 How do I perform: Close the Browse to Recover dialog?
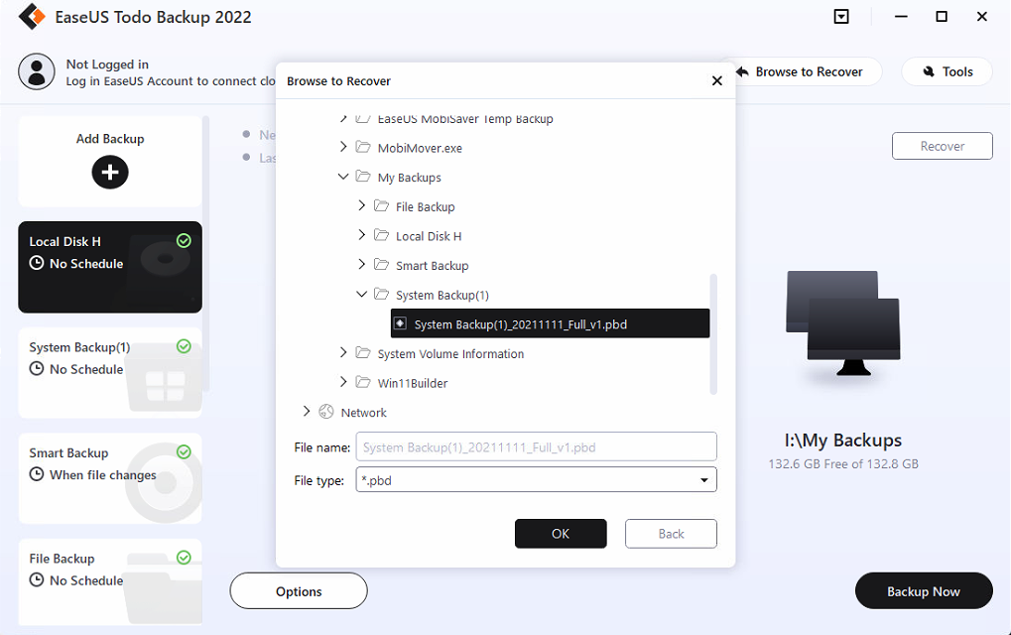717,80
